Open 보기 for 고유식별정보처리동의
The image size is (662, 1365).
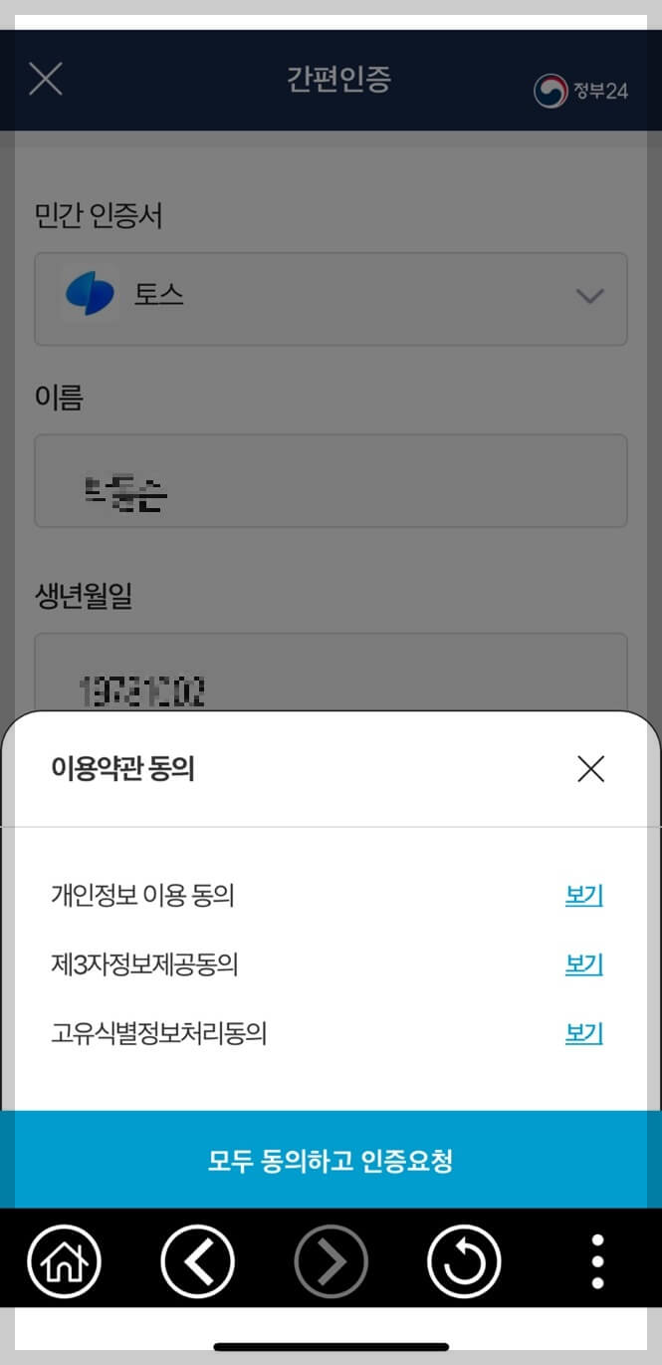coord(582,1033)
